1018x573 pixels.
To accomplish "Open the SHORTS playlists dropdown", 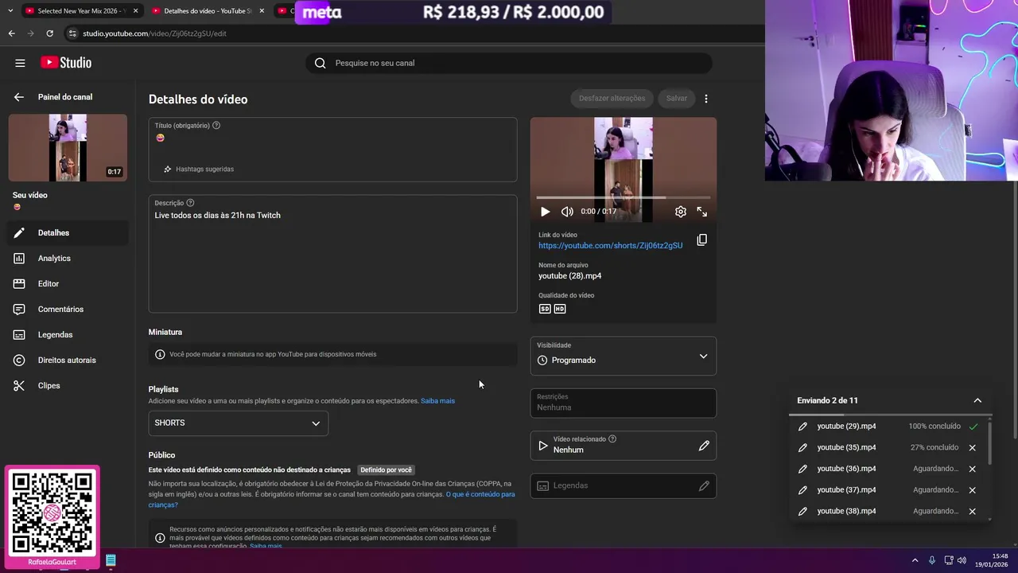I will point(238,423).
